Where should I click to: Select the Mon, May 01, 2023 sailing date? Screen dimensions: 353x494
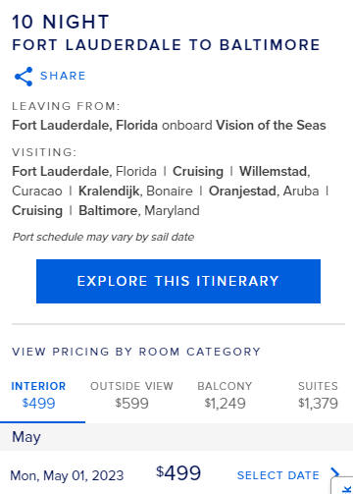tap(67, 475)
